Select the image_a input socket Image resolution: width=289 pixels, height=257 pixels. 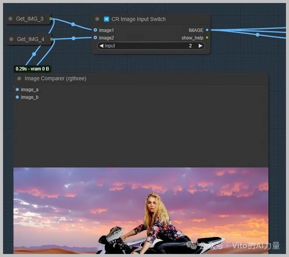[17, 90]
